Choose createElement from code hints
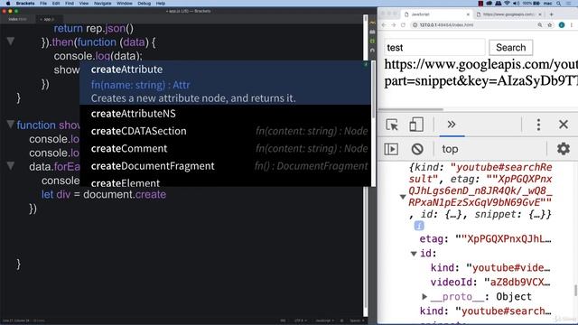The width and height of the screenshot is (578, 325). click(225, 181)
